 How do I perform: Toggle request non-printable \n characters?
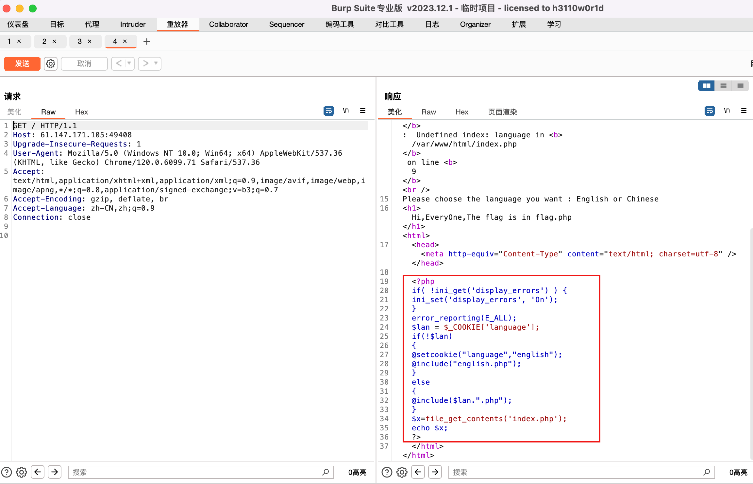point(346,111)
